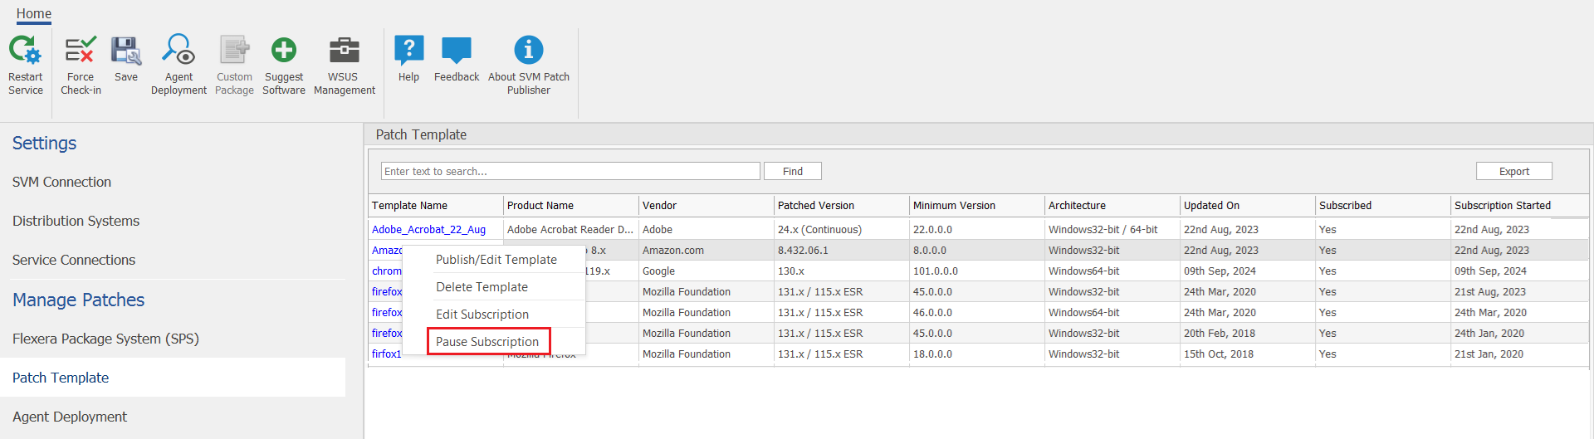Image resolution: width=1594 pixels, height=439 pixels.
Task: Choose Publish/Edit Template menu entry
Action: point(496,260)
